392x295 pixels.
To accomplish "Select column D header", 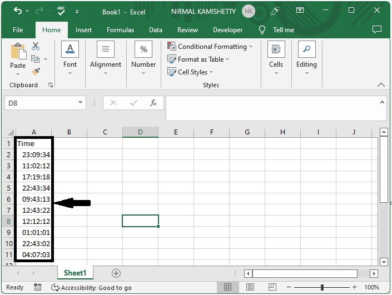I will 140,132.
